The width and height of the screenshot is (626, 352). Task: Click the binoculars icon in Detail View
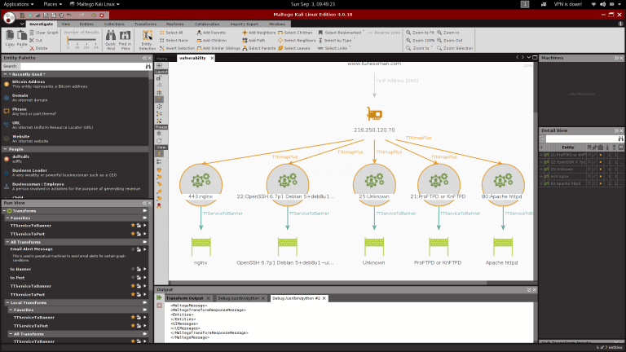(620, 139)
